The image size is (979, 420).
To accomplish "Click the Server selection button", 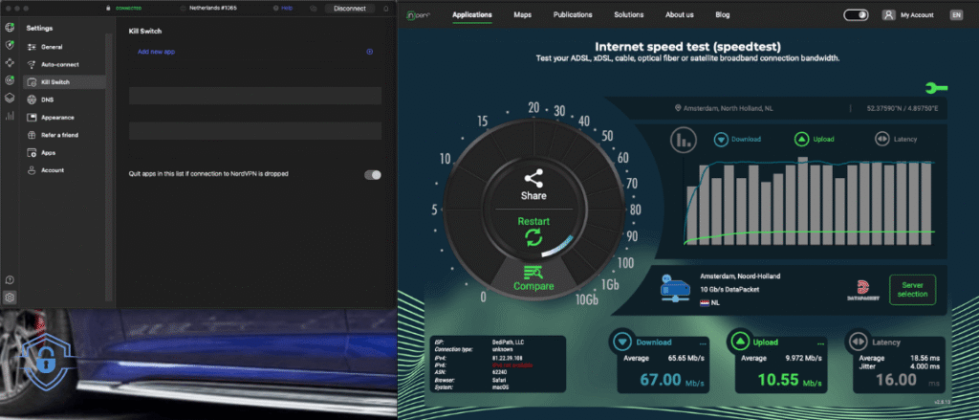I will click(912, 290).
